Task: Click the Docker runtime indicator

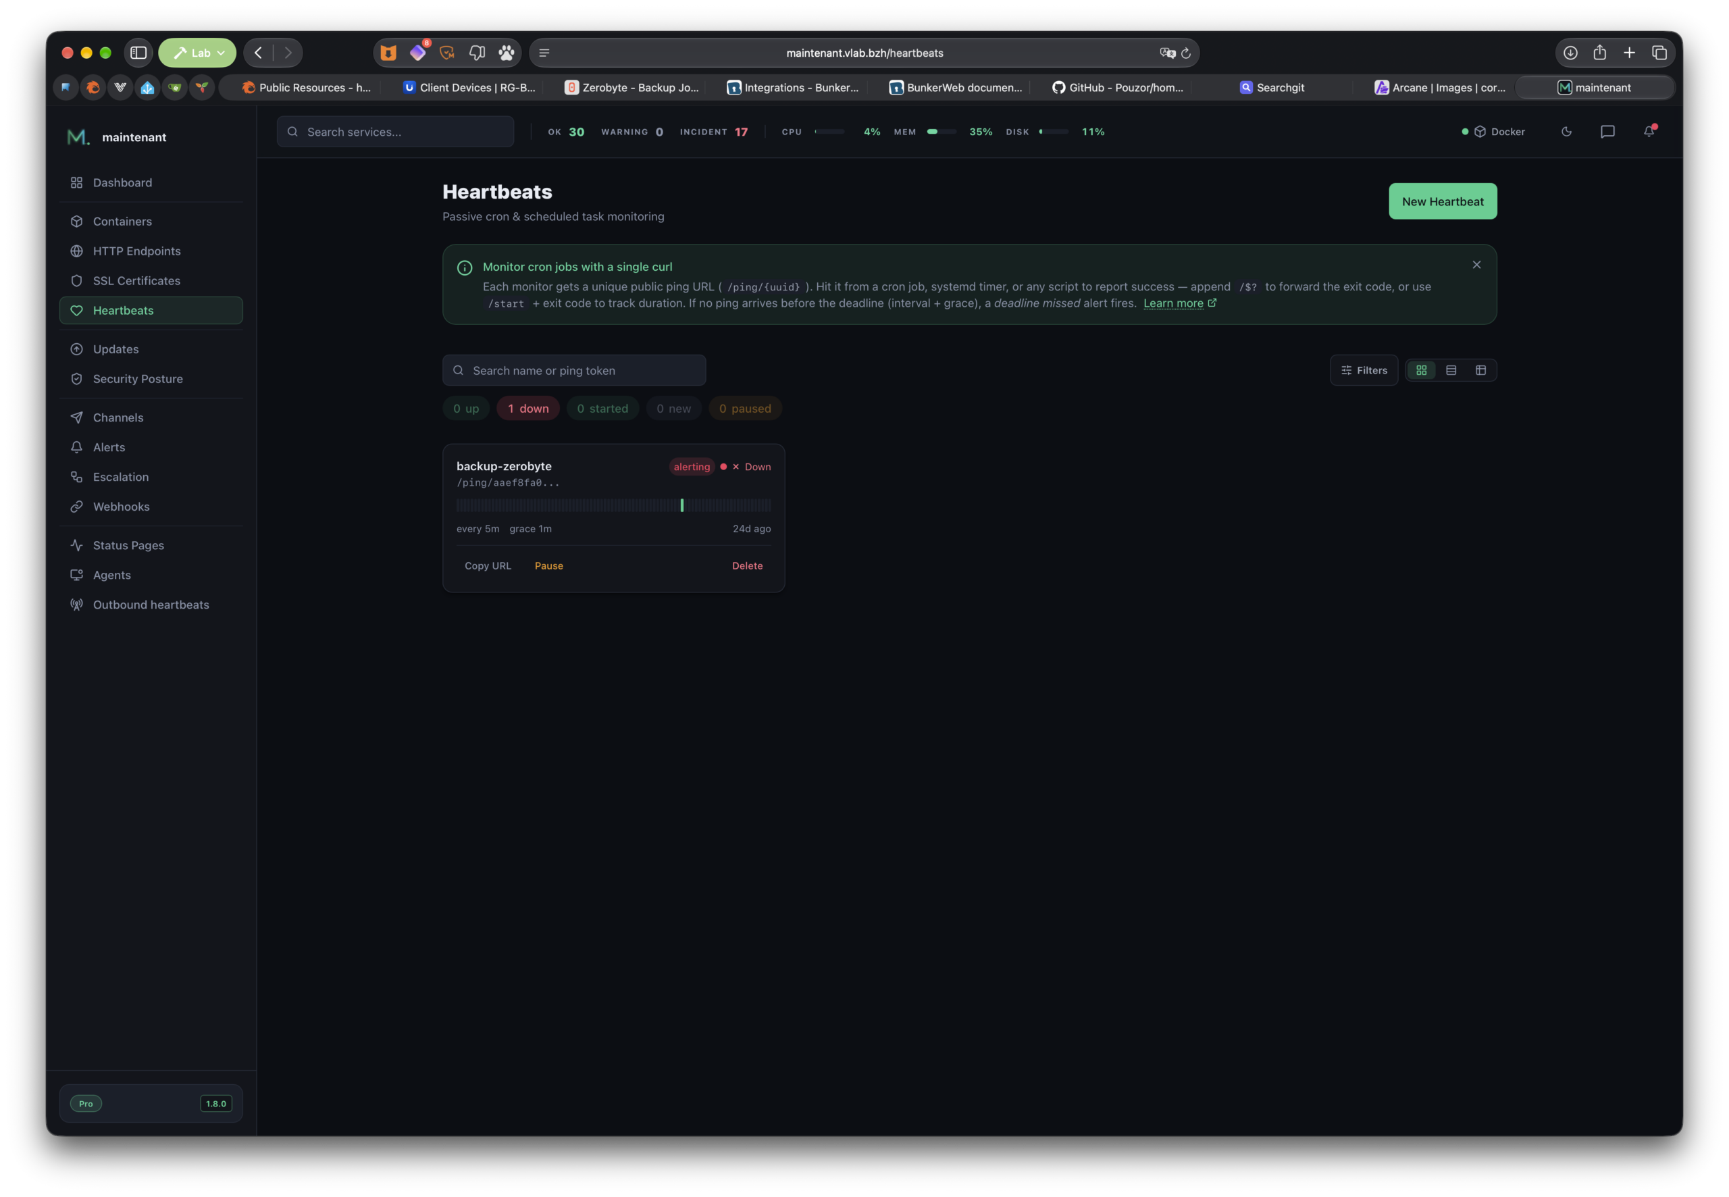Action: click(1493, 131)
